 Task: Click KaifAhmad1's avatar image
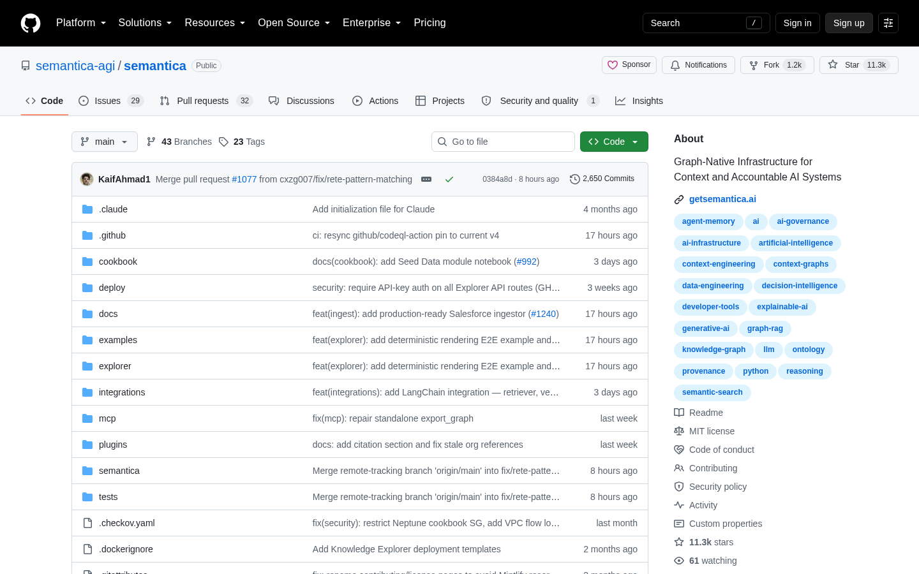[87, 179]
